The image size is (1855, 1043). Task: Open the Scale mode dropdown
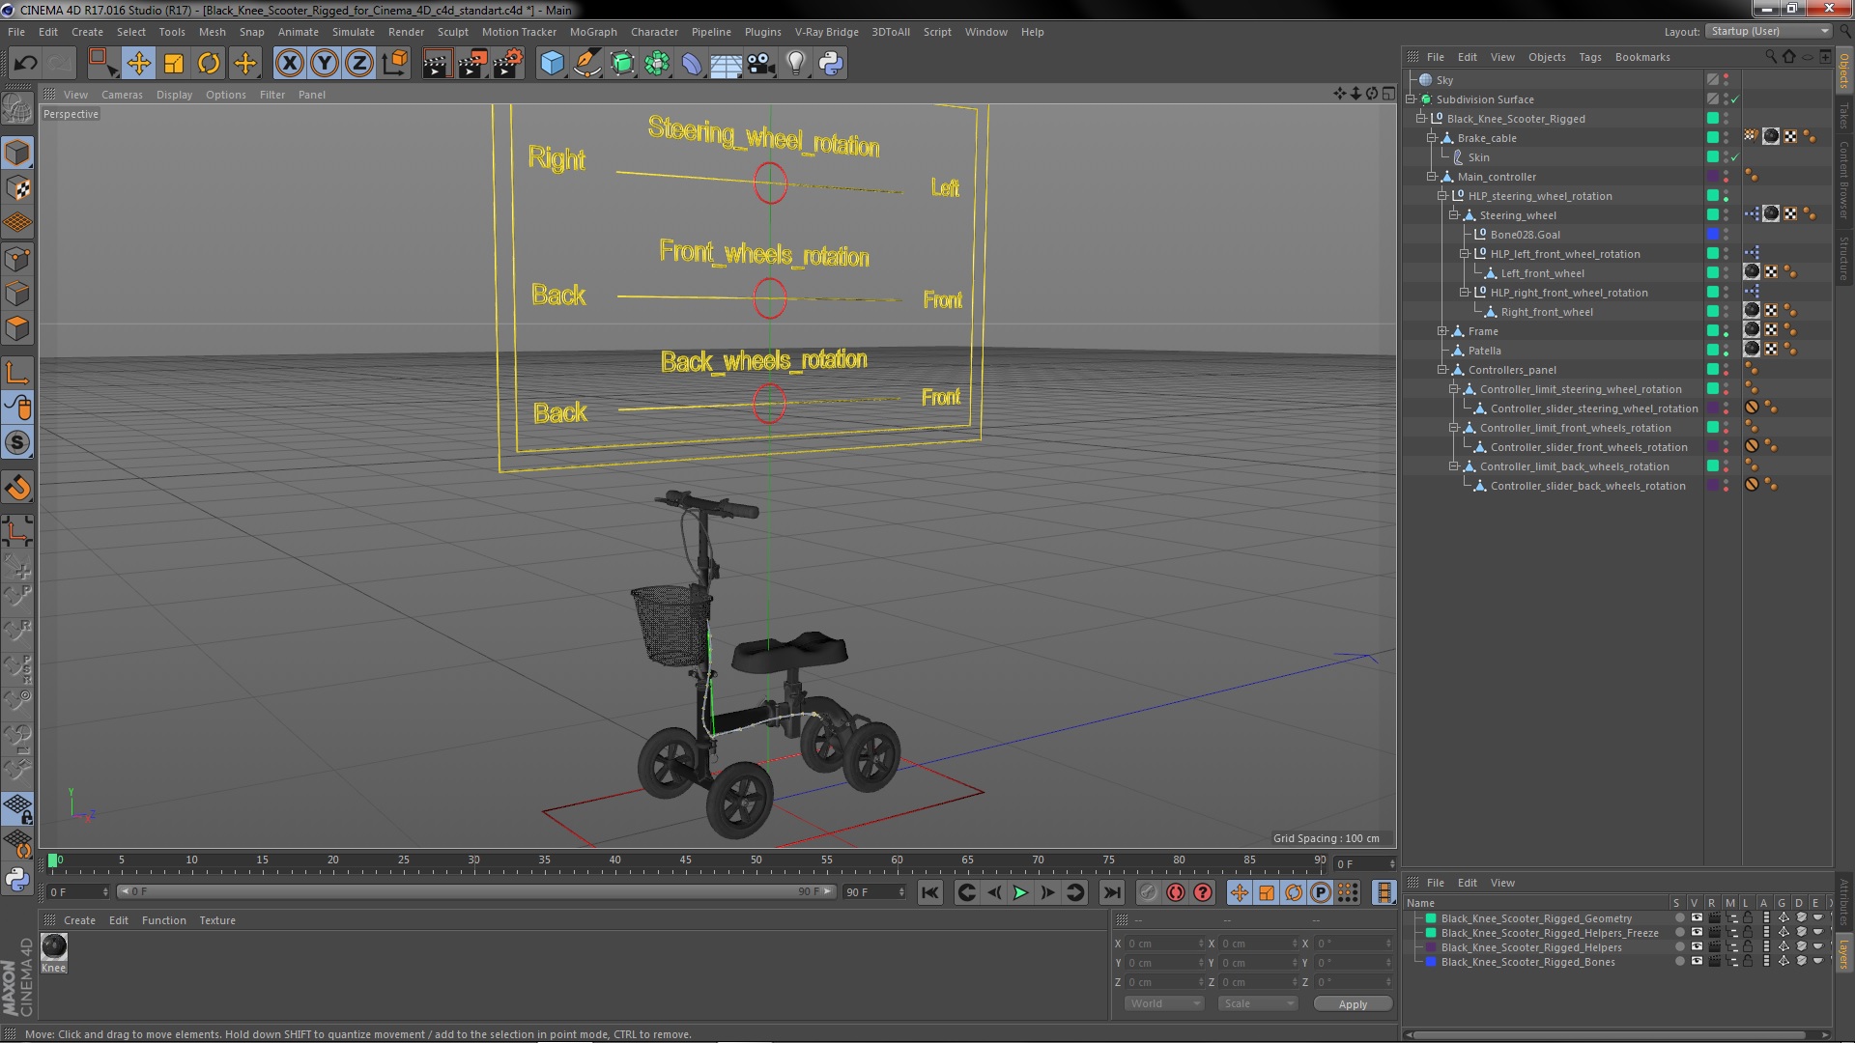coord(1258,1004)
